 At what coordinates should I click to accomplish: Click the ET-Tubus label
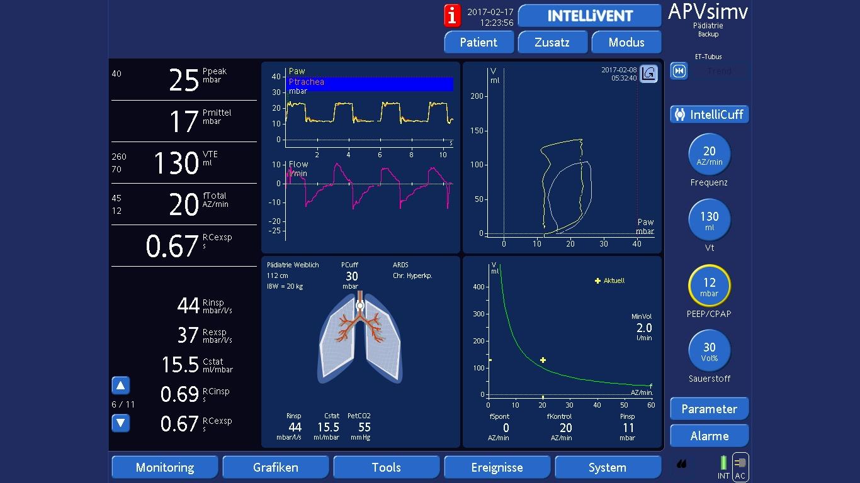pos(708,57)
